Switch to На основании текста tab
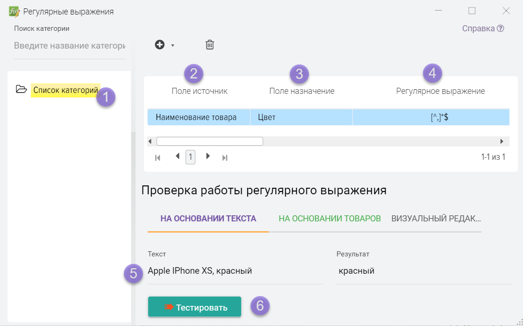The image size is (523, 326). click(208, 219)
